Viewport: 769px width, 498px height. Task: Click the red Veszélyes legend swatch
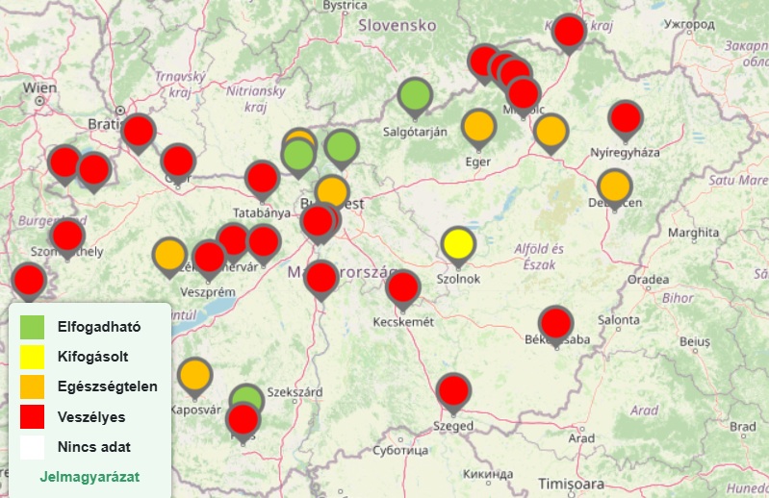pyautogui.click(x=33, y=417)
